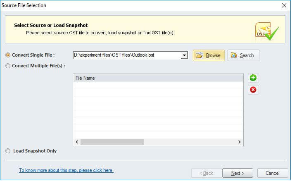Select the Convert Single File option
292x181 pixels.
(8, 55)
